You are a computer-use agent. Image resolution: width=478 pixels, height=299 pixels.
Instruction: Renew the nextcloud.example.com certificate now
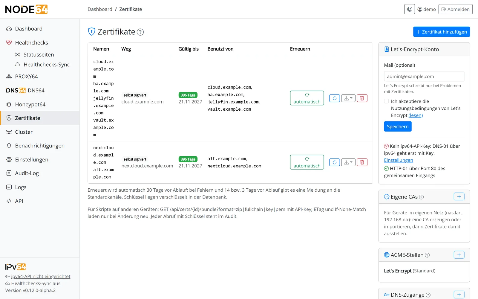(335, 162)
